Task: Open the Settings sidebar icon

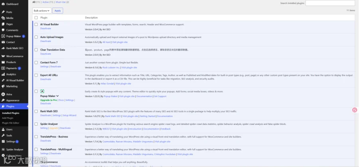Action: pos(3,141)
